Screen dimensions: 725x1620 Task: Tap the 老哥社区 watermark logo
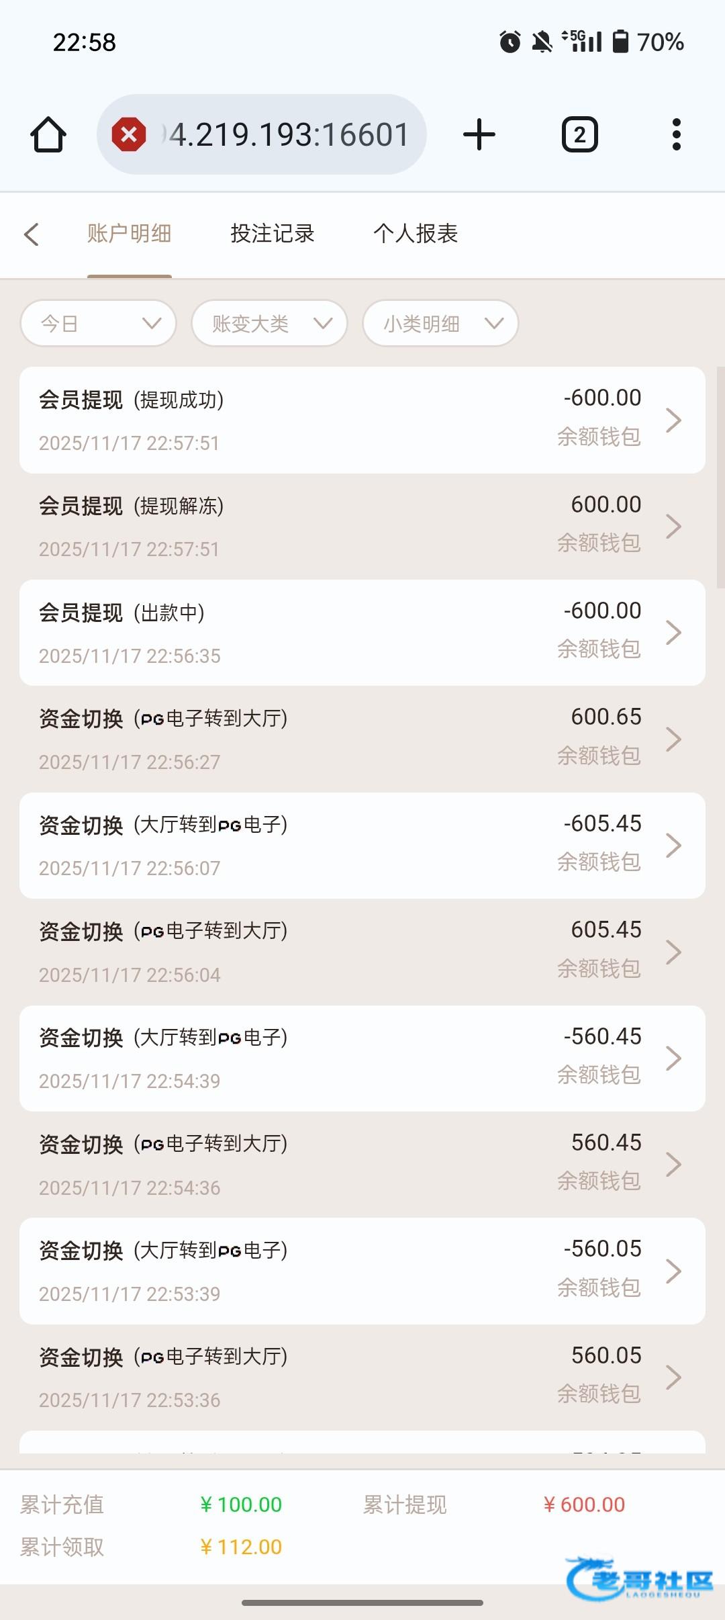click(x=639, y=1578)
